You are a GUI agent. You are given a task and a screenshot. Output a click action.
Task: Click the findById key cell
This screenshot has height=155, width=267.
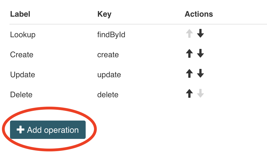(111, 35)
